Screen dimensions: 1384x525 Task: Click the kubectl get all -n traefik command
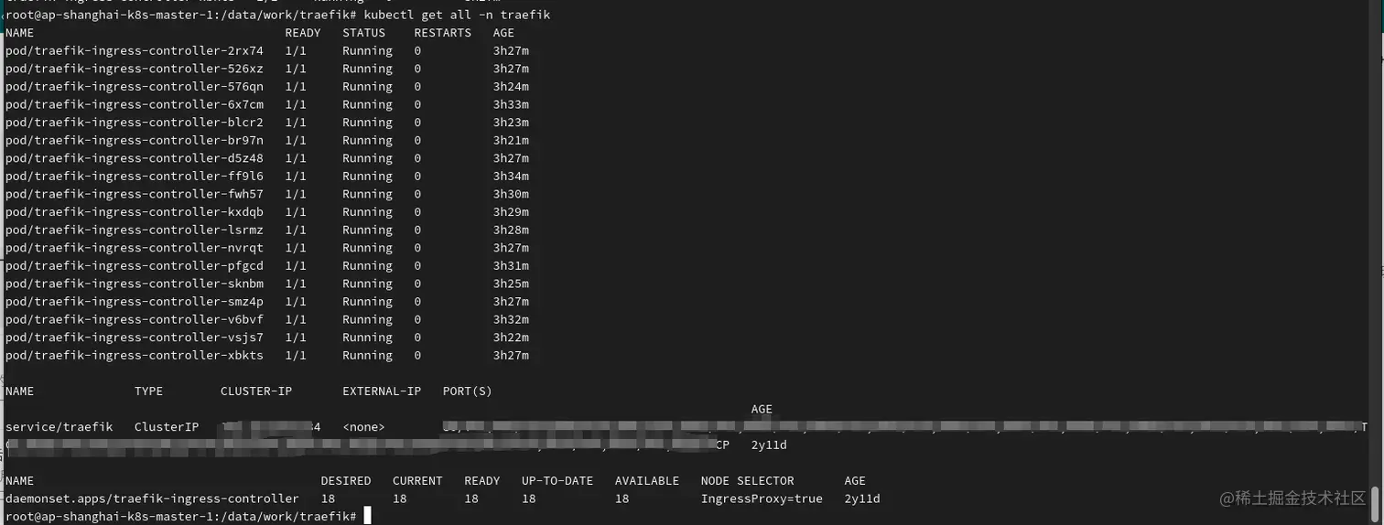click(x=457, y=16)
